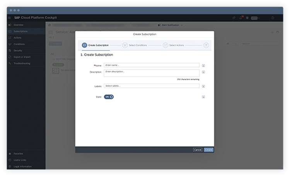Click the Create button in dialog footer
This screenshot has width=290, height=176.
[x=208, y=150]
